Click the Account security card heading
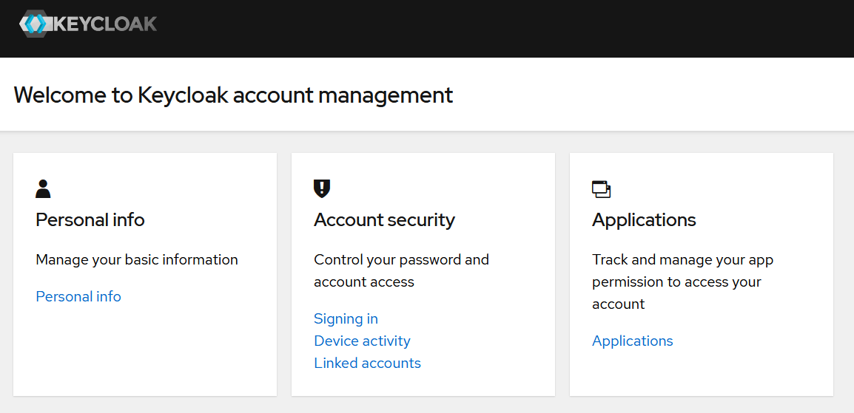Screen dimensions: 854x413 point(385,219)
